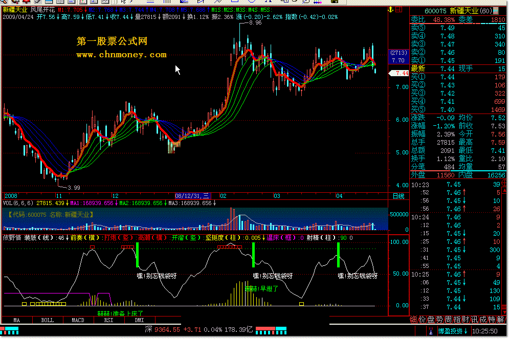Click the 卖③ 7.47 sell order row
The height and width of the screenshot is (339, 510).
458,44
